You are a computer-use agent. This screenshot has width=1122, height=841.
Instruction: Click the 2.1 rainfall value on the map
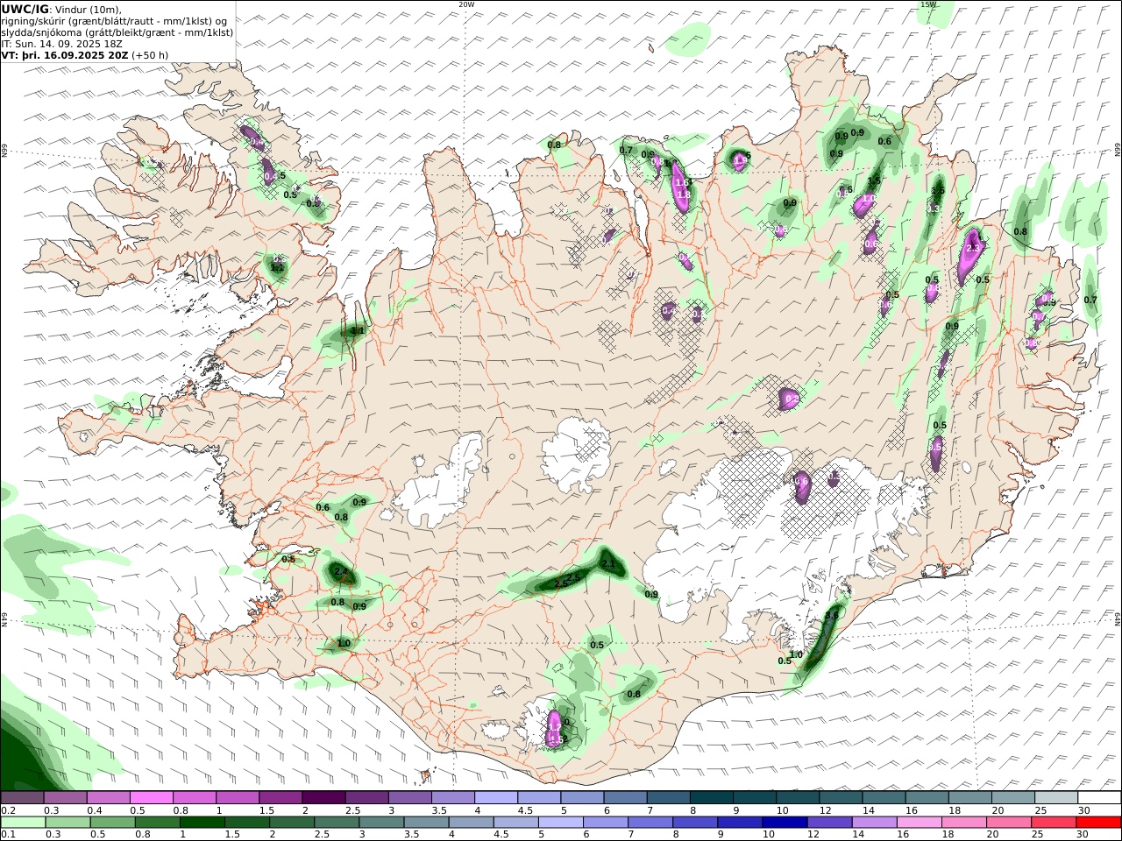tap(607, 563)
